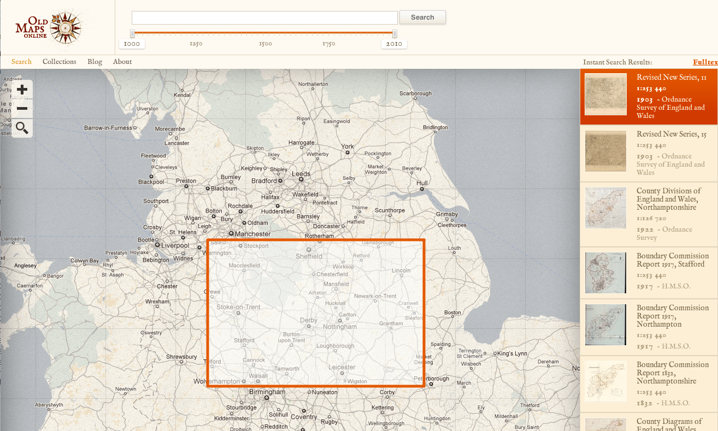Select the Revised New Series, 15 result title
Image resolution: width=718 pixels, height=431 pixels.
click(x=672, y=134)
